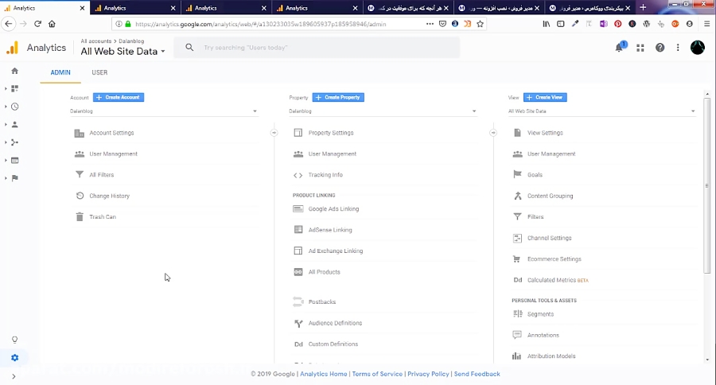Open the Home icon in the left sidebar
This screenshot has height=385, width=716.
click(14, 71)
